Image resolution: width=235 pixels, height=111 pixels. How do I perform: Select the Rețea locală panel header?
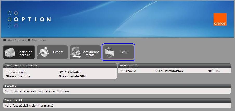[174, 66]
